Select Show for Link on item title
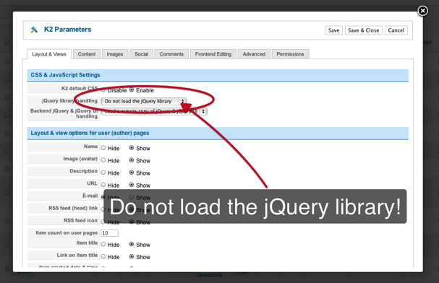Image resolution: width=439 pixels, height=283 pixels. (x=132, y=256)
